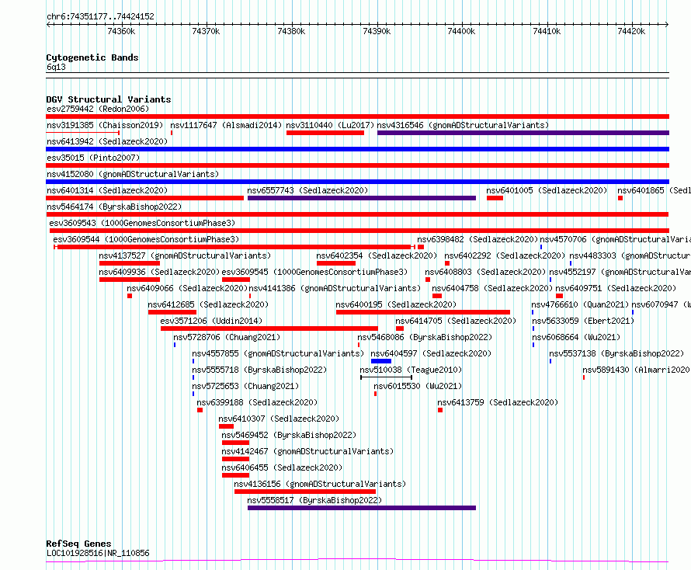Click nsv6404597 (Sedlazeck2020) blue bar
This screenshot has width=691, height=570.
pos(381,361)
